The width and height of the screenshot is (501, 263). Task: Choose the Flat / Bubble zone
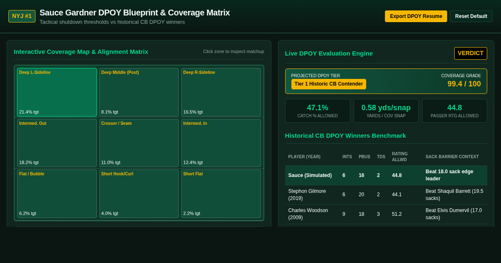pyautogui.click(x=57, y=194)
